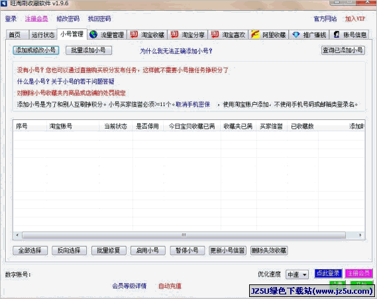Click the red icon on 淘宝收藏 tab
Image resolution: width=377 pixels, height=299 pixels.
tap(134, 34)
